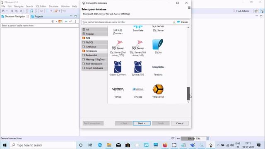Viewport: 265px width, 149px height.
Task: Select the NoSQL category
Action: pos(95,42)
